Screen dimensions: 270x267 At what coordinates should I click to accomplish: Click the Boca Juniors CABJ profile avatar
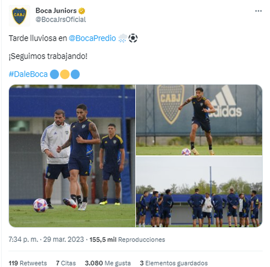click(19, 16)
